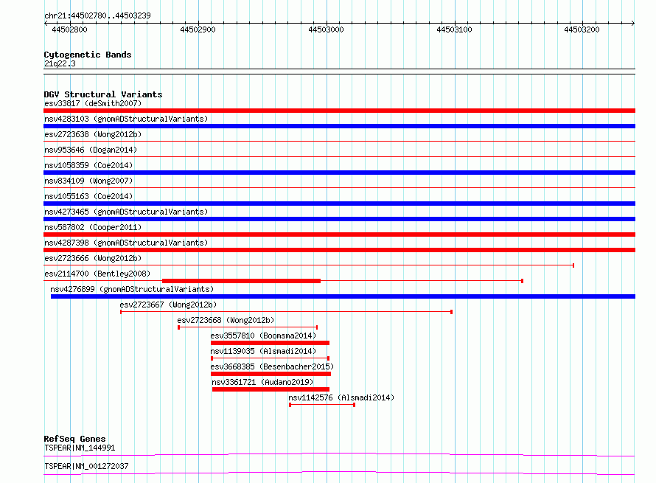Image resolution: width=656 pixels, height=483 pixels.
Task: Open esv3557810 (Boomsma2014) label
Action: coord(263,336)
